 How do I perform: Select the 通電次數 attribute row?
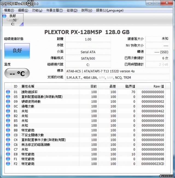coord(85,106)
